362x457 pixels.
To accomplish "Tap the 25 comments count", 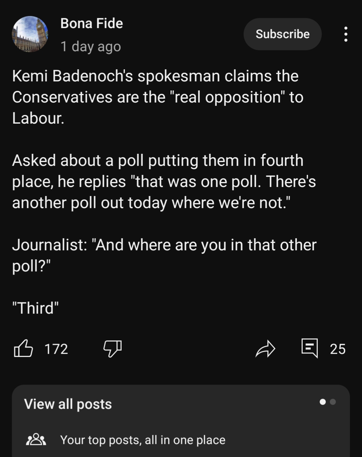I will pos(338,349).
